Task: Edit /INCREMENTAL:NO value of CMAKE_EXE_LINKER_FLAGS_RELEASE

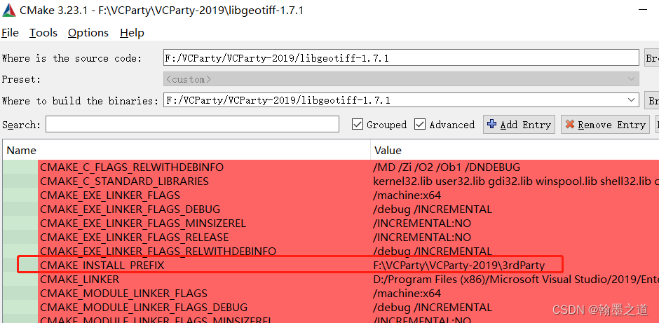Action: [x=422, y=238]
